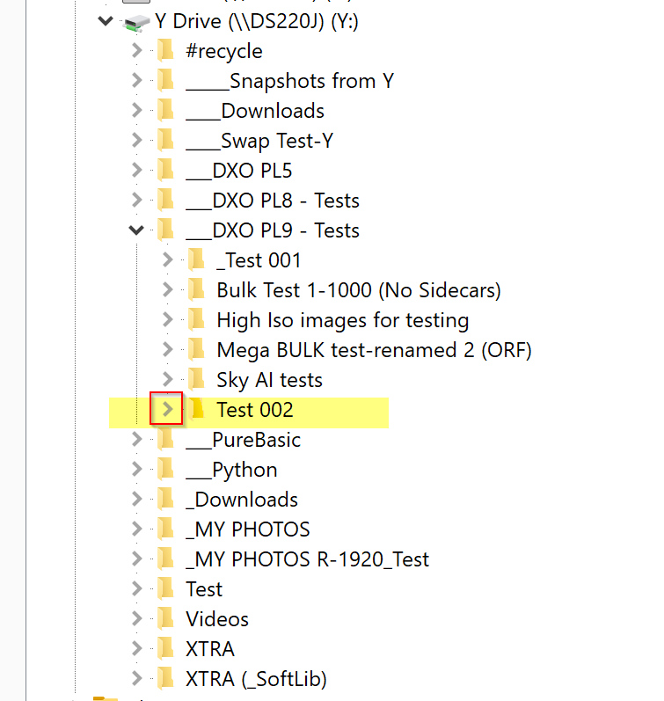
Task: Expand the _Test 001 subfolder arrow
Action: point(167,260)
